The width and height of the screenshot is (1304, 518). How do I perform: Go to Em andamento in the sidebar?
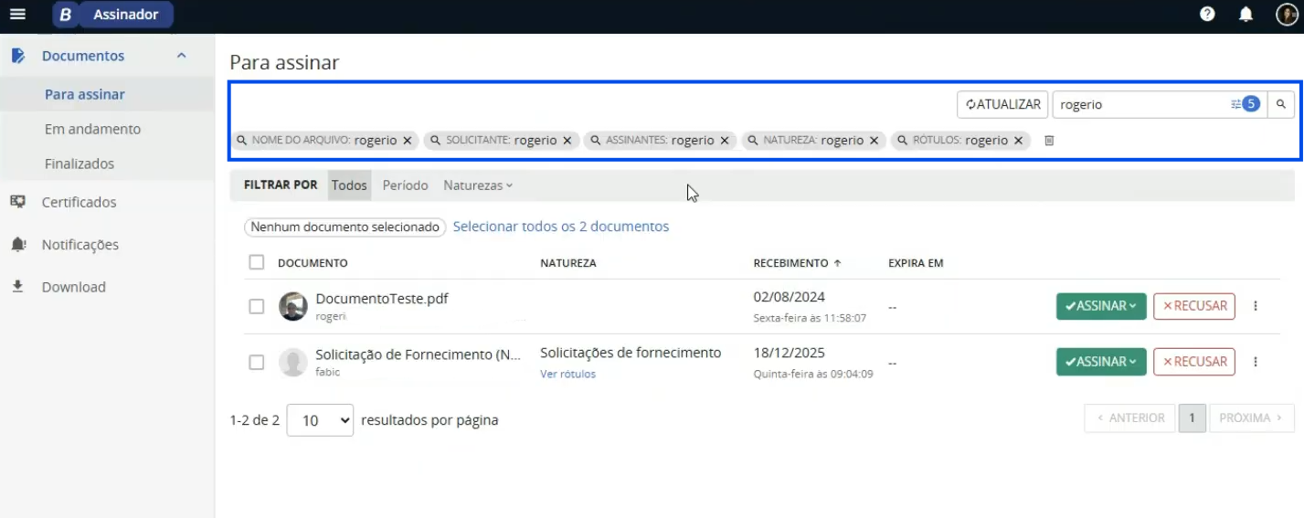[92, 129]
